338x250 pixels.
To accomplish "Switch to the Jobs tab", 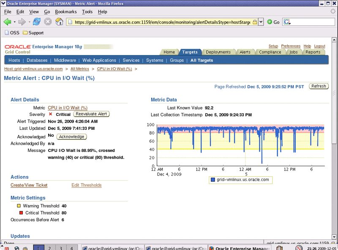I will (x=293, y=52).
